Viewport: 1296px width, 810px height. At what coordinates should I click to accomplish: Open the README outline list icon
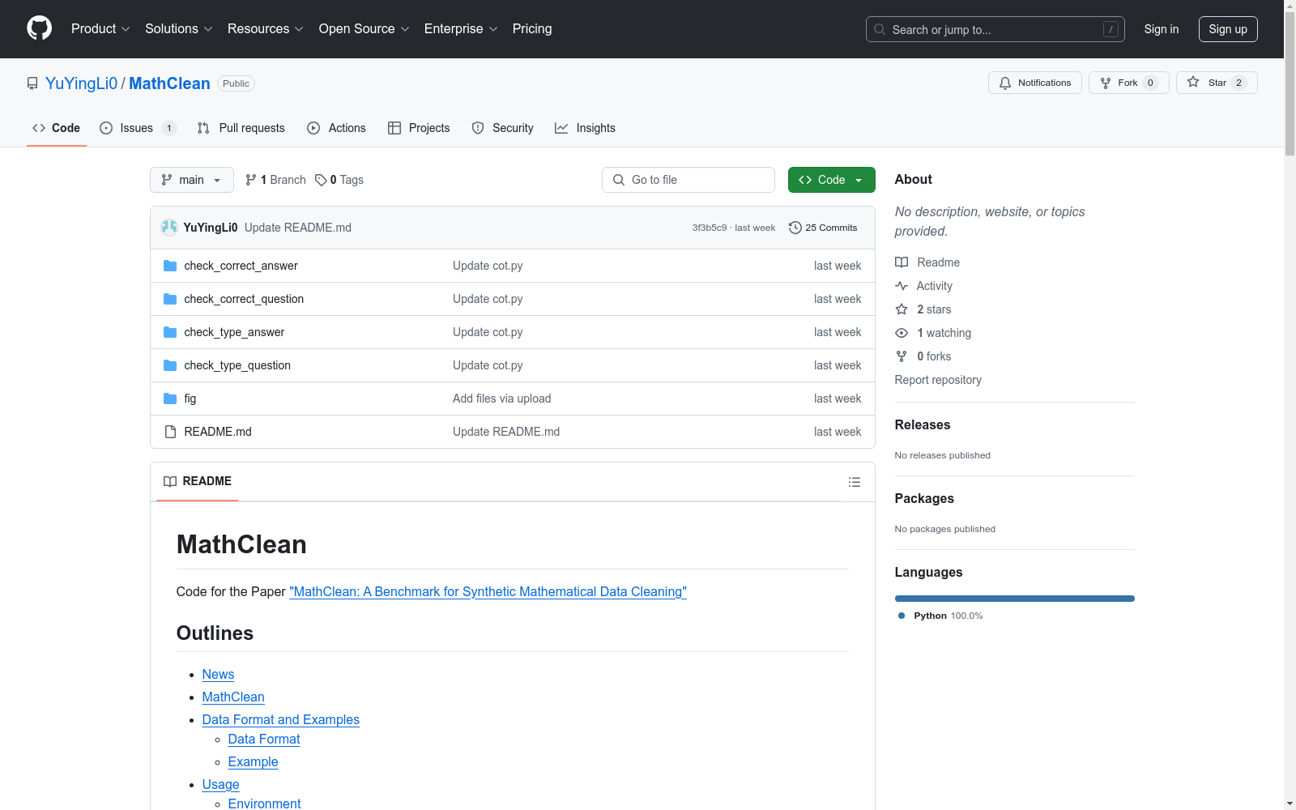[855, 482]
